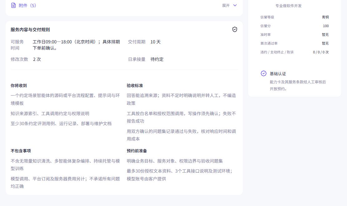Select the 服务内容与交付规则 heading
This screenshot has width=347, height=206.
[30, 30]
